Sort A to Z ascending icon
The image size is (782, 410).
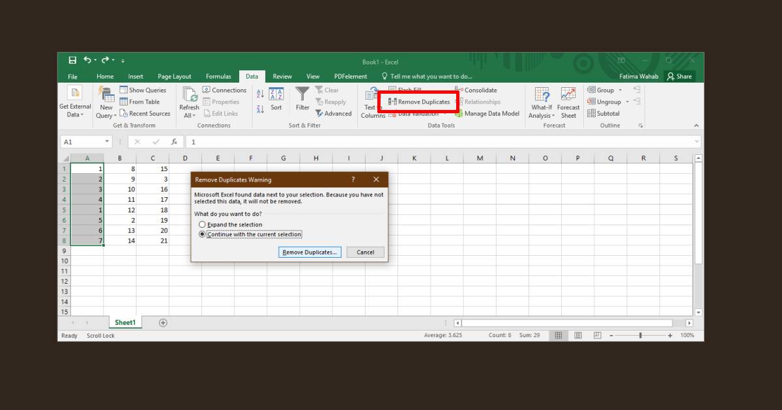(x=260, y=94)
